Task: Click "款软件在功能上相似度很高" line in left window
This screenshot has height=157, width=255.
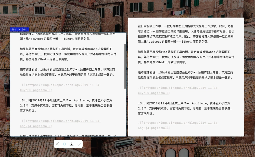Action: coord(68,75)
